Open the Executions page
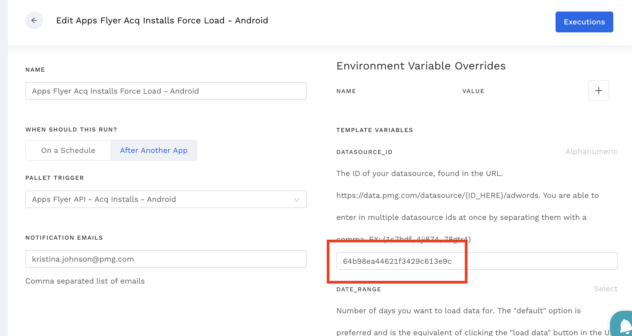 point(584,22)
